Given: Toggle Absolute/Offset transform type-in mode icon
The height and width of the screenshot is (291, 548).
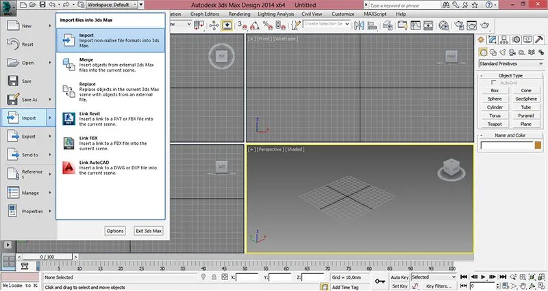Looking at the screenshot, I should tap(225, 277).
